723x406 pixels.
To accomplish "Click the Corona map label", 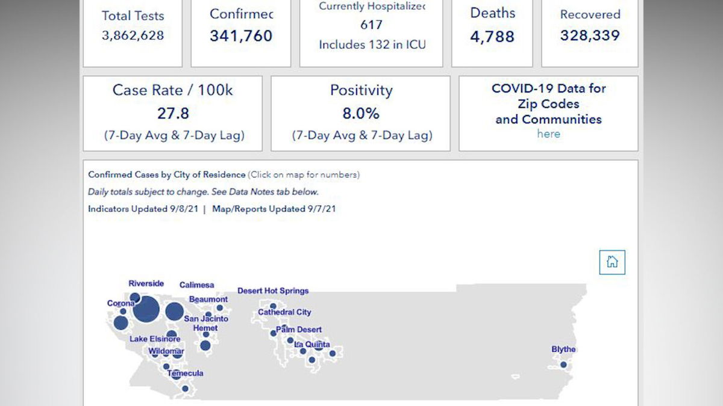I will pyautogui.click(x=120, y=304).
